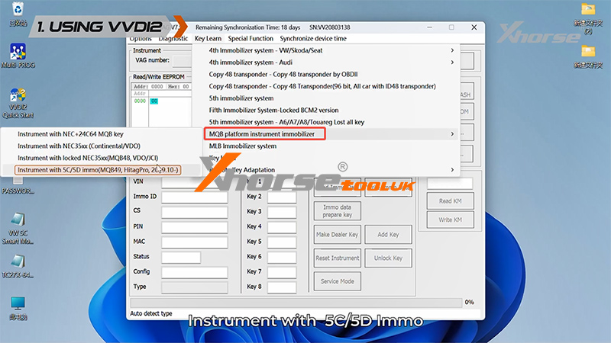Image resolution: width=611 pixels, height=343 pixels.
Task: Minimize the VVDI2 window
Action: pos(429,27)
